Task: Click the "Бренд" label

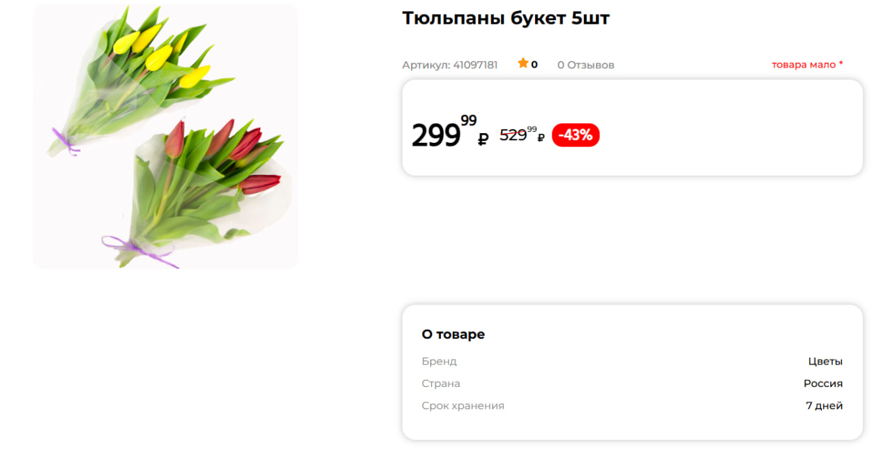Action: tap(439, 362)
